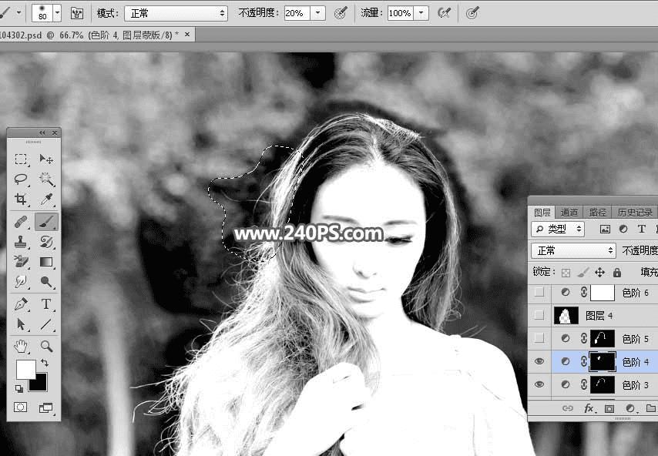Select the Gradient tool
Image resolution: width=658 pixels, height=456 pixels.
[46, 262]
